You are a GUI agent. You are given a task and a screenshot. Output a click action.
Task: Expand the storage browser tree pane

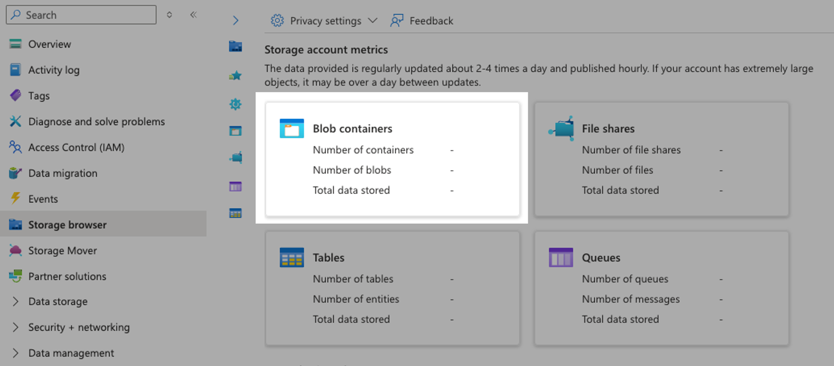236,20
